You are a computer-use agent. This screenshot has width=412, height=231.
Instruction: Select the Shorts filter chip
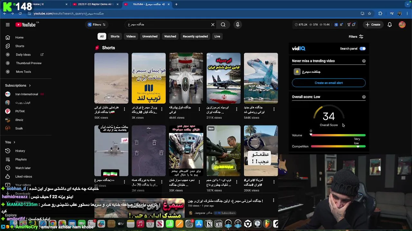pyautogui.click(x=115, y=37)
